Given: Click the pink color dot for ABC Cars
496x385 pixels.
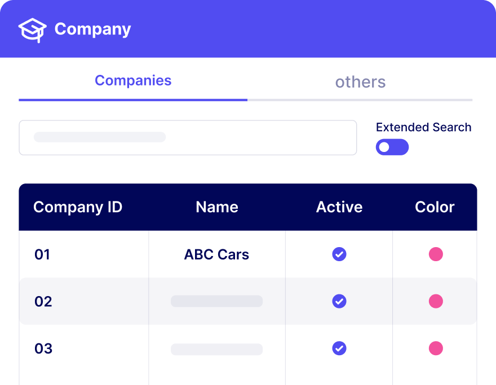Looking at the screenshot, I should click(435, 254).
